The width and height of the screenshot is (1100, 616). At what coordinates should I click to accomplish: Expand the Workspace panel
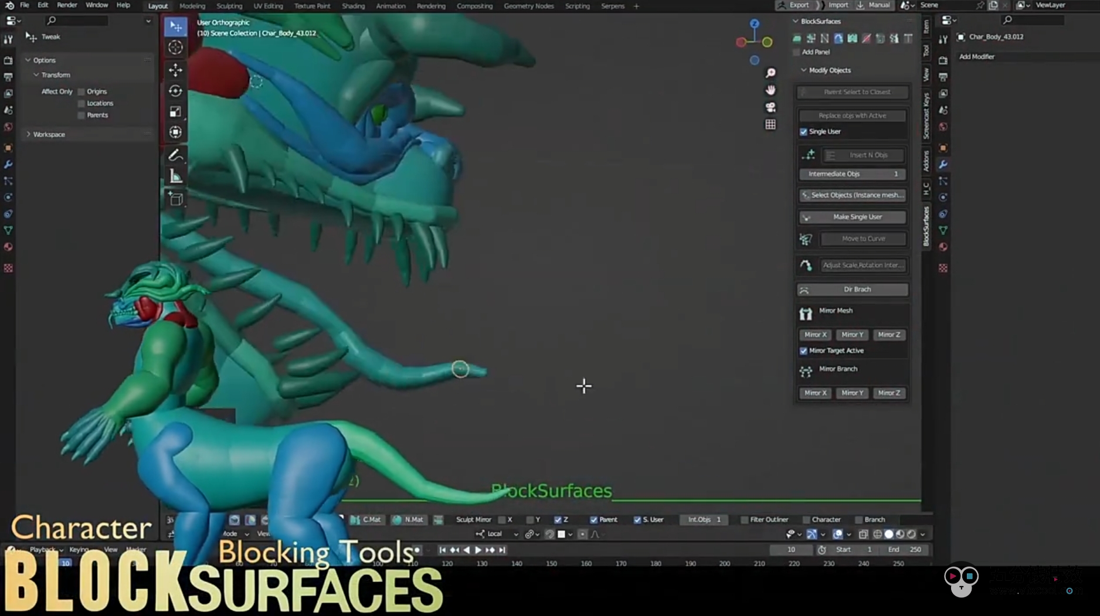[28, 134]
